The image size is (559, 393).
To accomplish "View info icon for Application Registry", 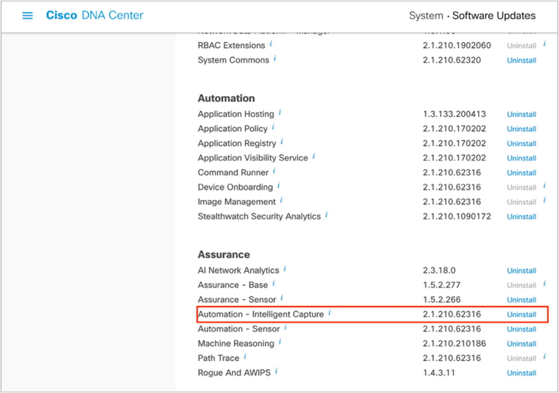I will click(x=282, y=142).
